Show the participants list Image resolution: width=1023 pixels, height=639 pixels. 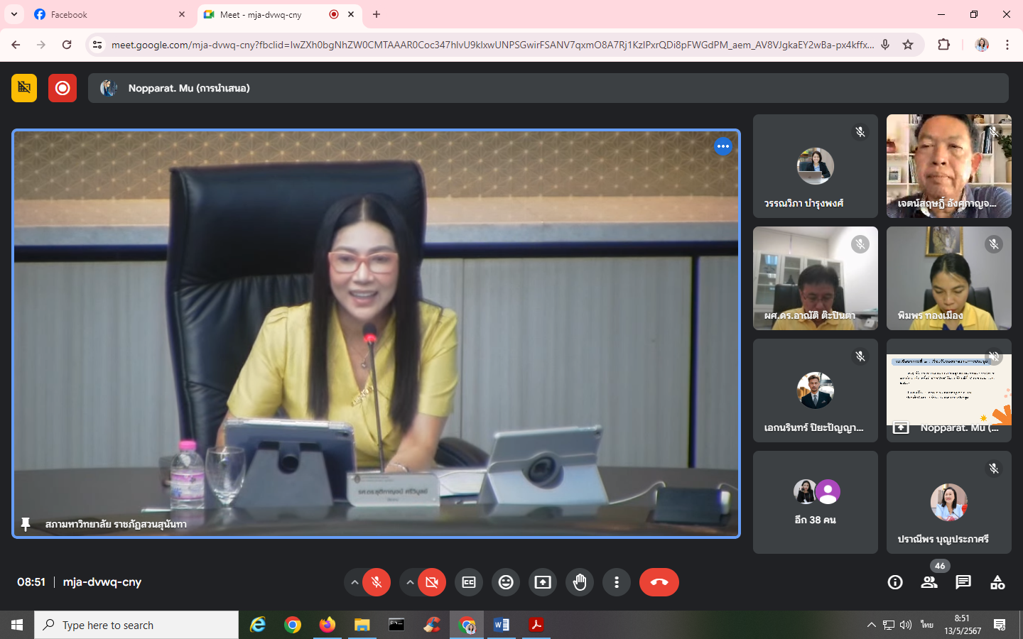929,582
